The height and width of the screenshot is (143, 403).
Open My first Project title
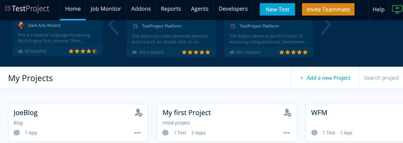(186, 113)
